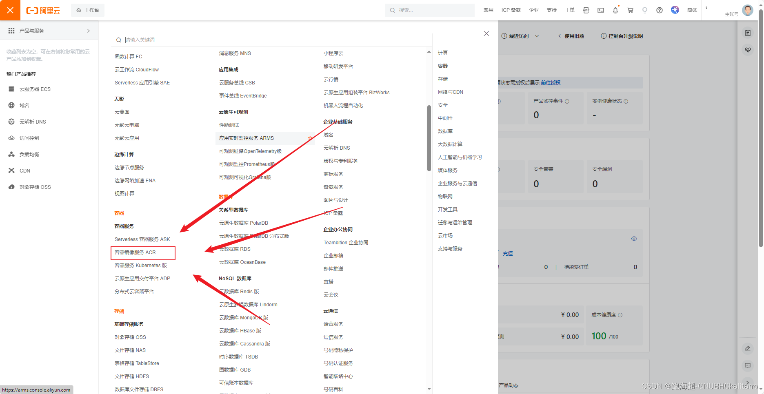Click info icon beside 实例健康状态

pyautogui.click(x=626, y=101)
